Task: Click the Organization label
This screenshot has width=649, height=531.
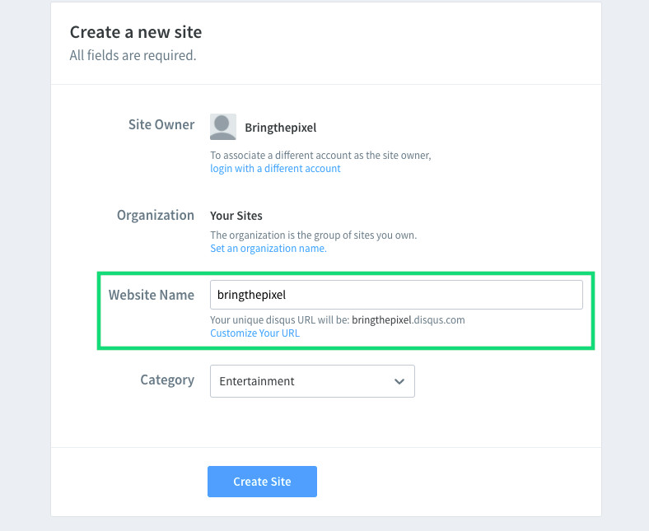Action: click(155, 215)
